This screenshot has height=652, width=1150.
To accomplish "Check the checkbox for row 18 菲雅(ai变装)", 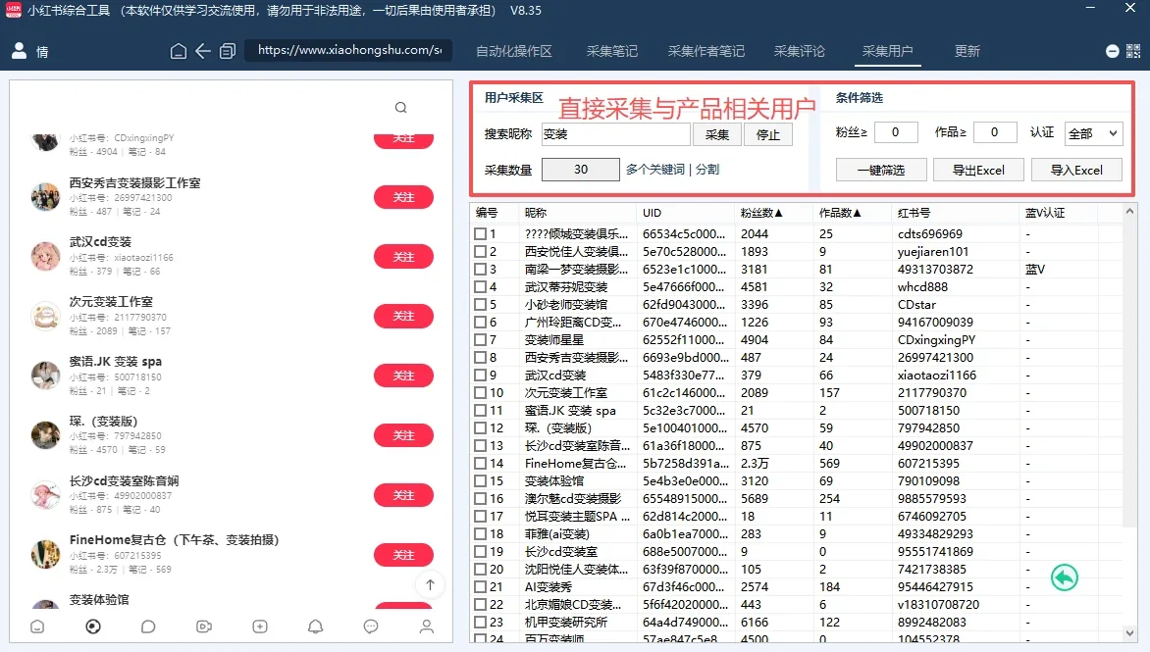I will coord(481,534).
